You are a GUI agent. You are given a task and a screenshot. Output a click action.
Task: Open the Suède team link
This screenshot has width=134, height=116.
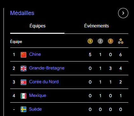point(35,109)
